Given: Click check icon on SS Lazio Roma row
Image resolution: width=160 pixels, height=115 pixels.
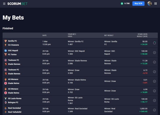Looking at the screenshot, I should [154, 101].
